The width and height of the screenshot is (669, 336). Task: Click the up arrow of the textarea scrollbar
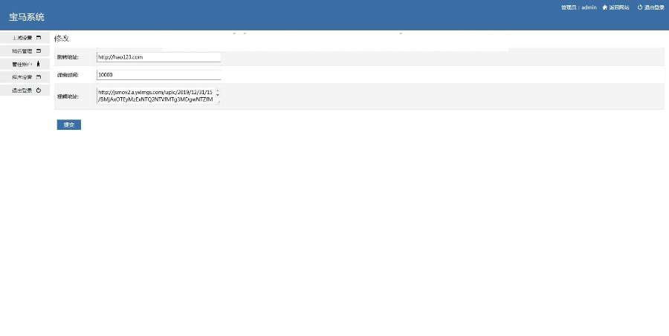(218, 91)
